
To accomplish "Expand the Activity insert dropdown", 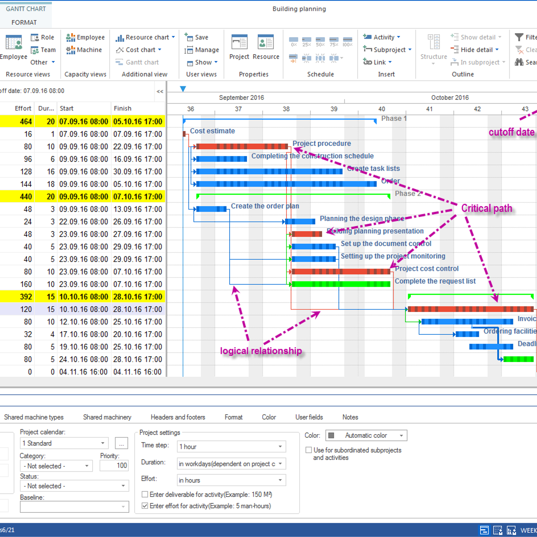I will pyautogui.click(x=397, y=37).
